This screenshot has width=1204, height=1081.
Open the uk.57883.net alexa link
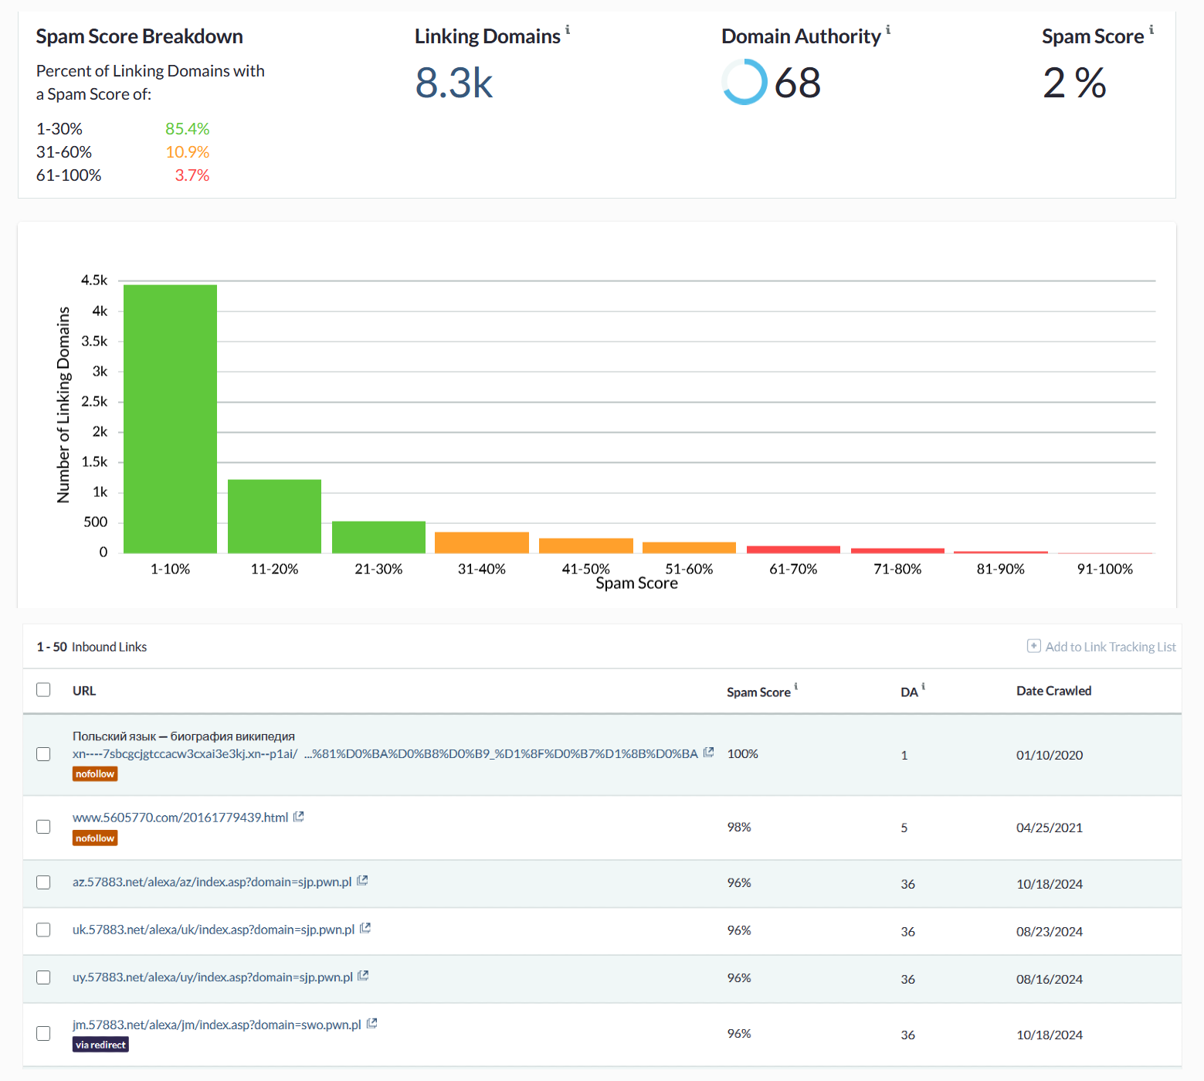213,930
